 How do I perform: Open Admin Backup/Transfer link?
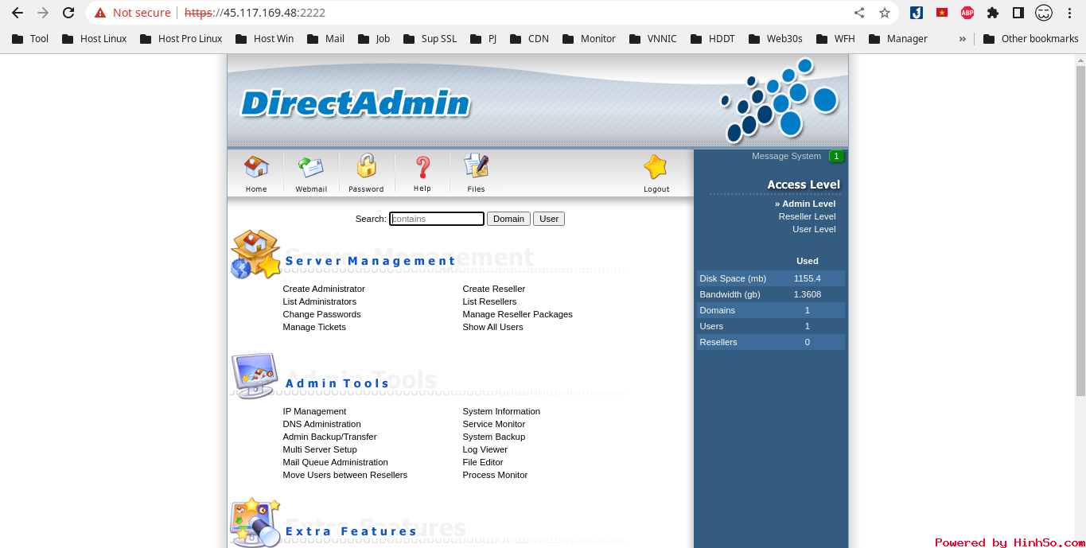pyautogui.click(x=329, y=437)
